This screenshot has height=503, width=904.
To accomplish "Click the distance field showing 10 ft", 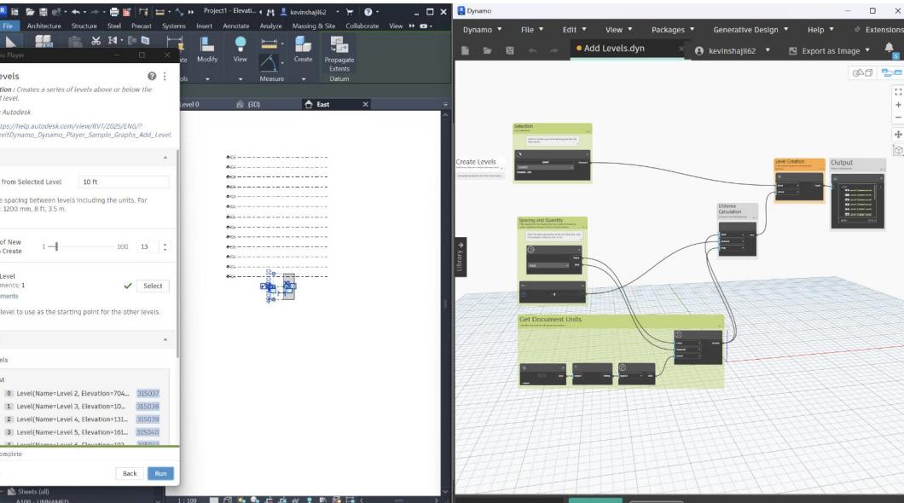I will click(x=124, y=182).
